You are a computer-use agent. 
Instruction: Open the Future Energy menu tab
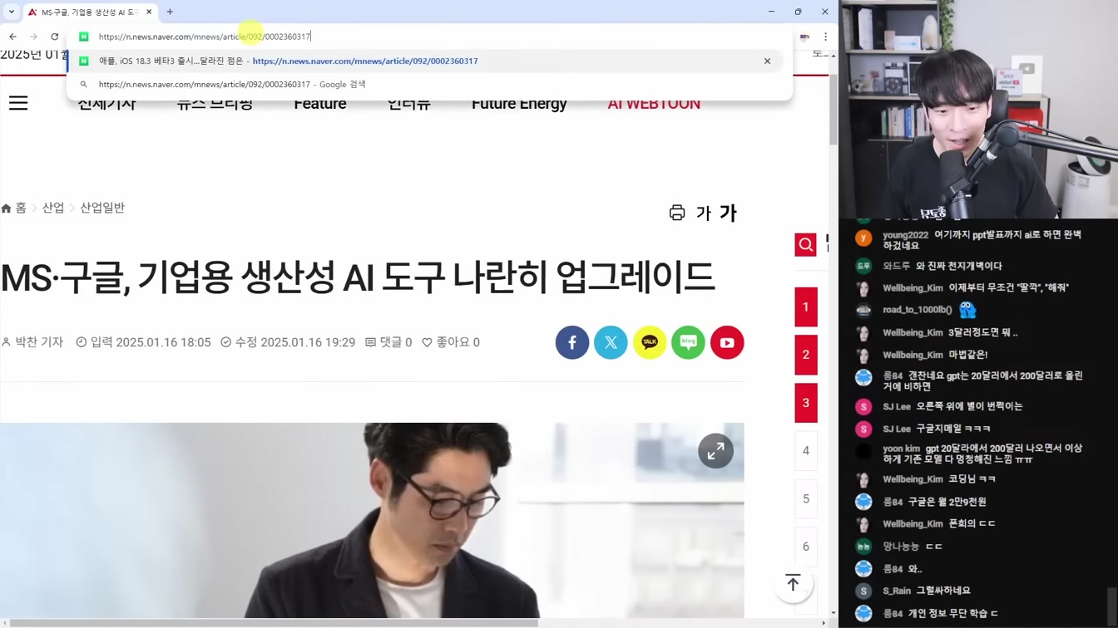519,103
